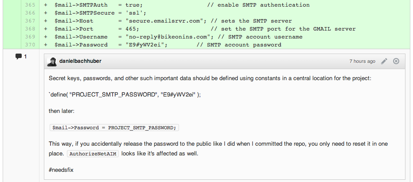Click the "then later:" text in the comment
Screen dimensions: 413x182
coord(62,111)
